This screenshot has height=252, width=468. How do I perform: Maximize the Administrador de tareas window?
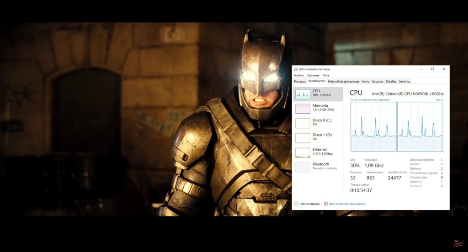432,69
